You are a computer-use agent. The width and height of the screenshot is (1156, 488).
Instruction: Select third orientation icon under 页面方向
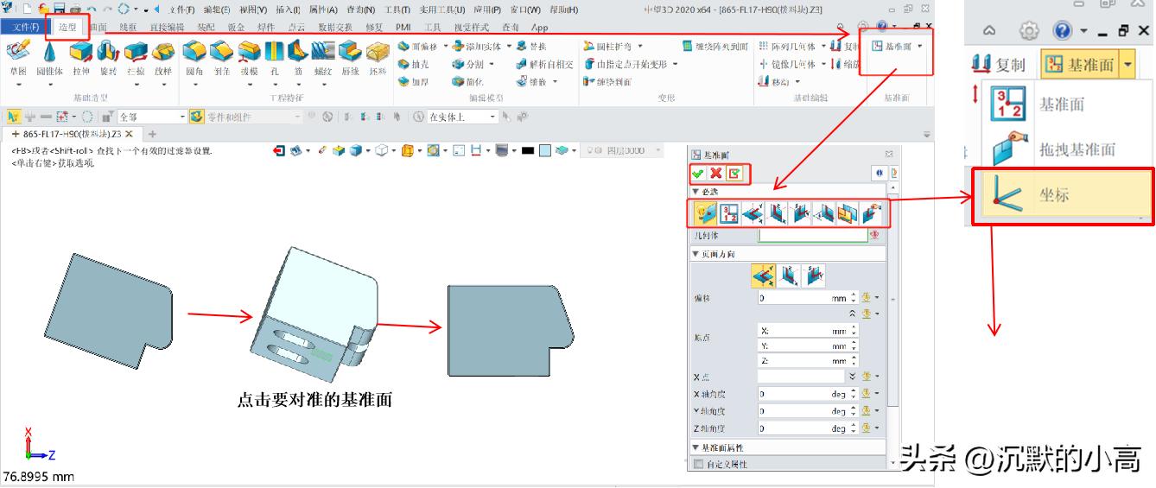814,276
